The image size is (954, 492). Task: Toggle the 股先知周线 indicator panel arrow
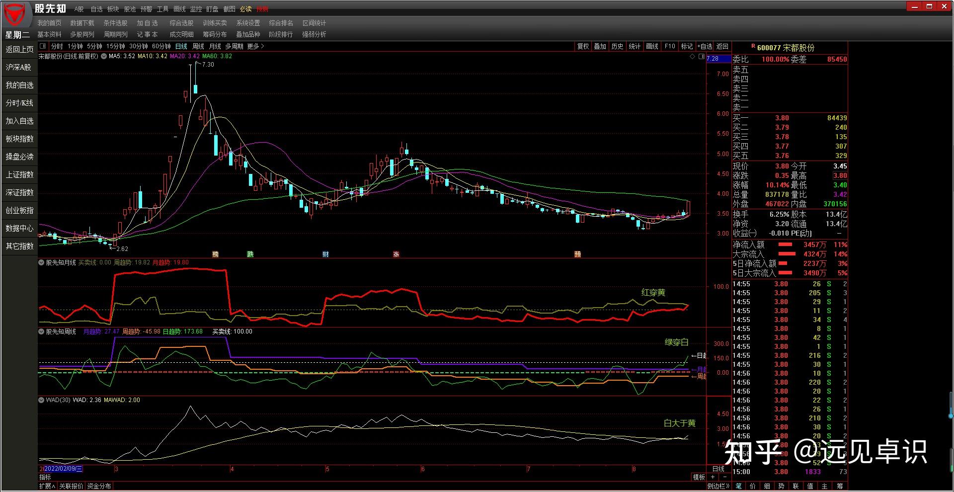(x=42, y=331)
